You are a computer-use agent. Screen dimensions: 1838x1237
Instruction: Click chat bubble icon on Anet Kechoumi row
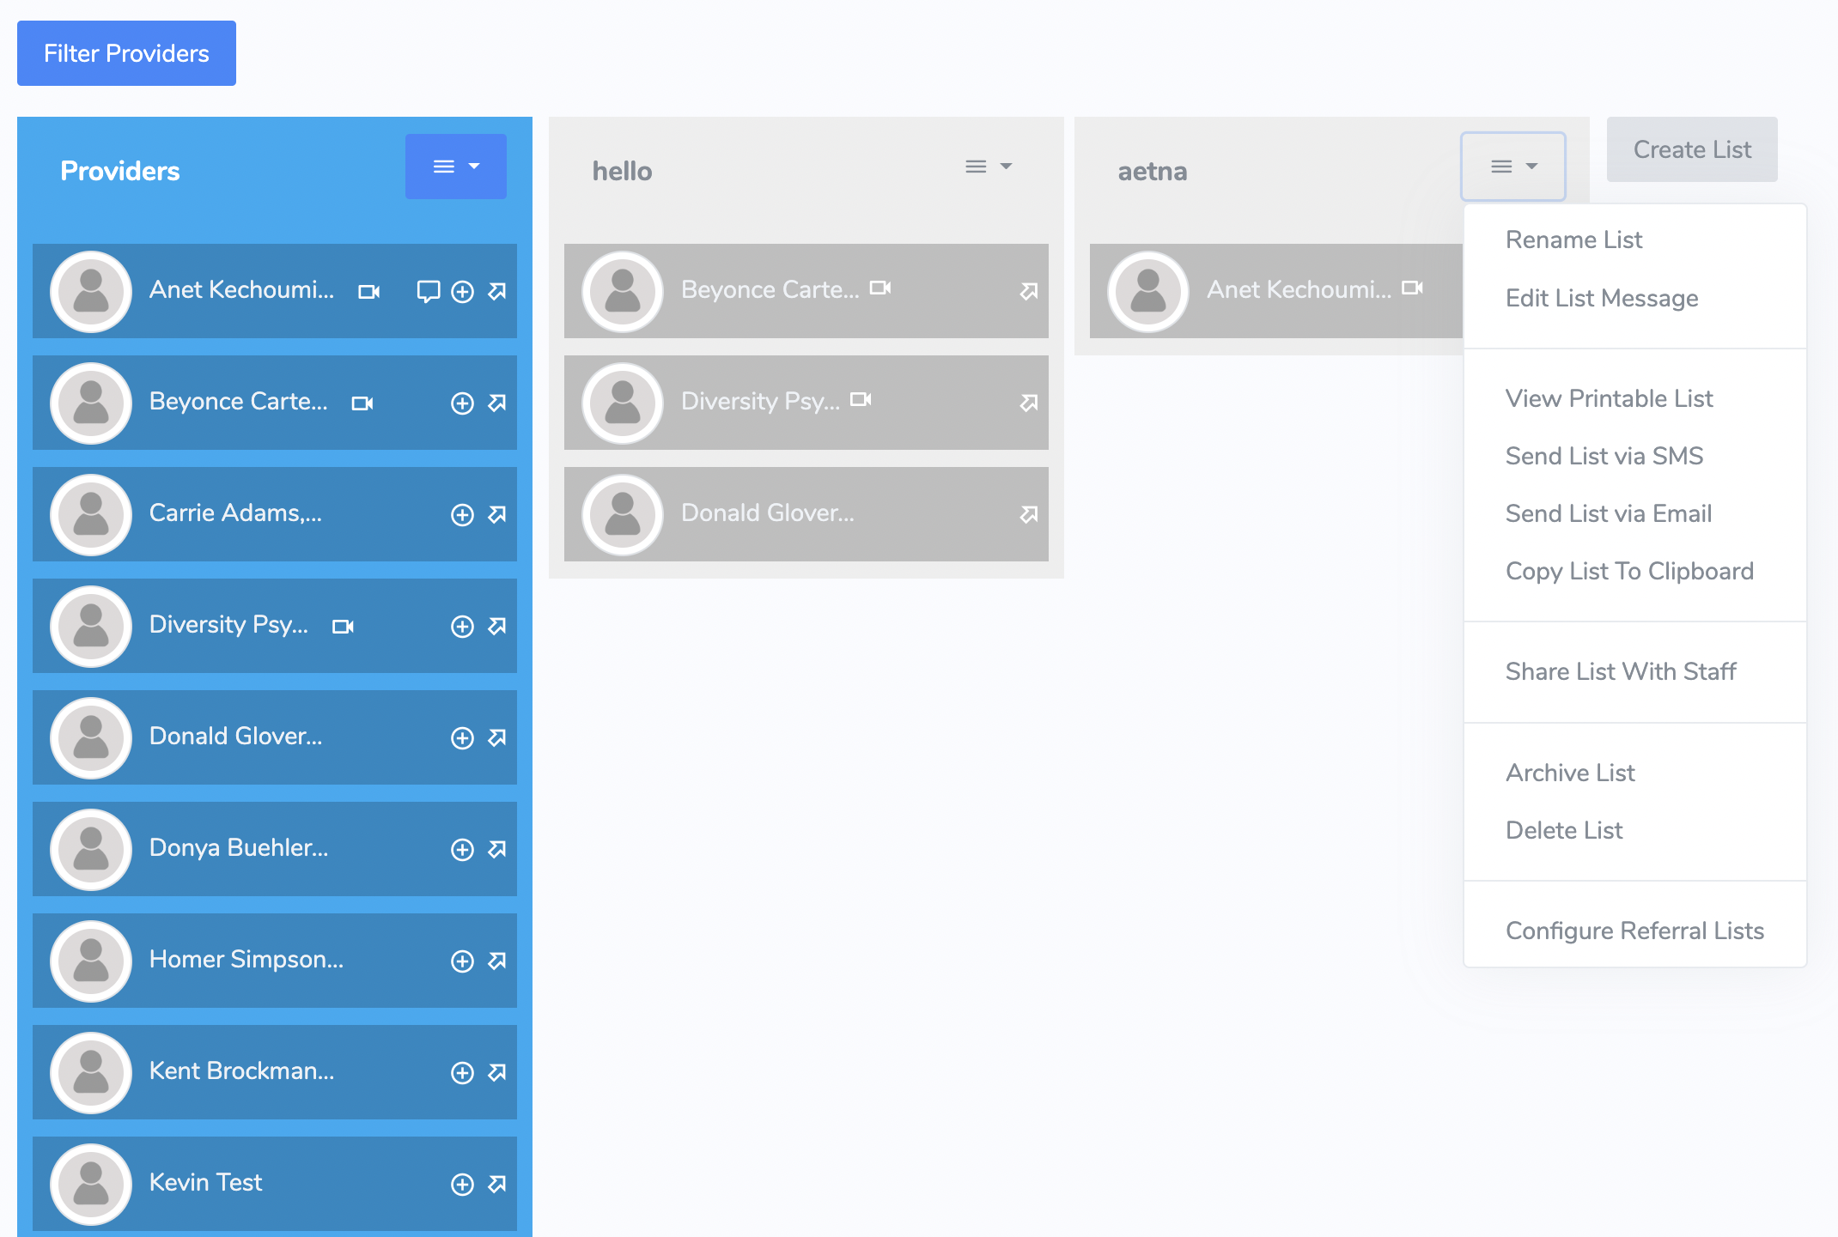[428, 291]
